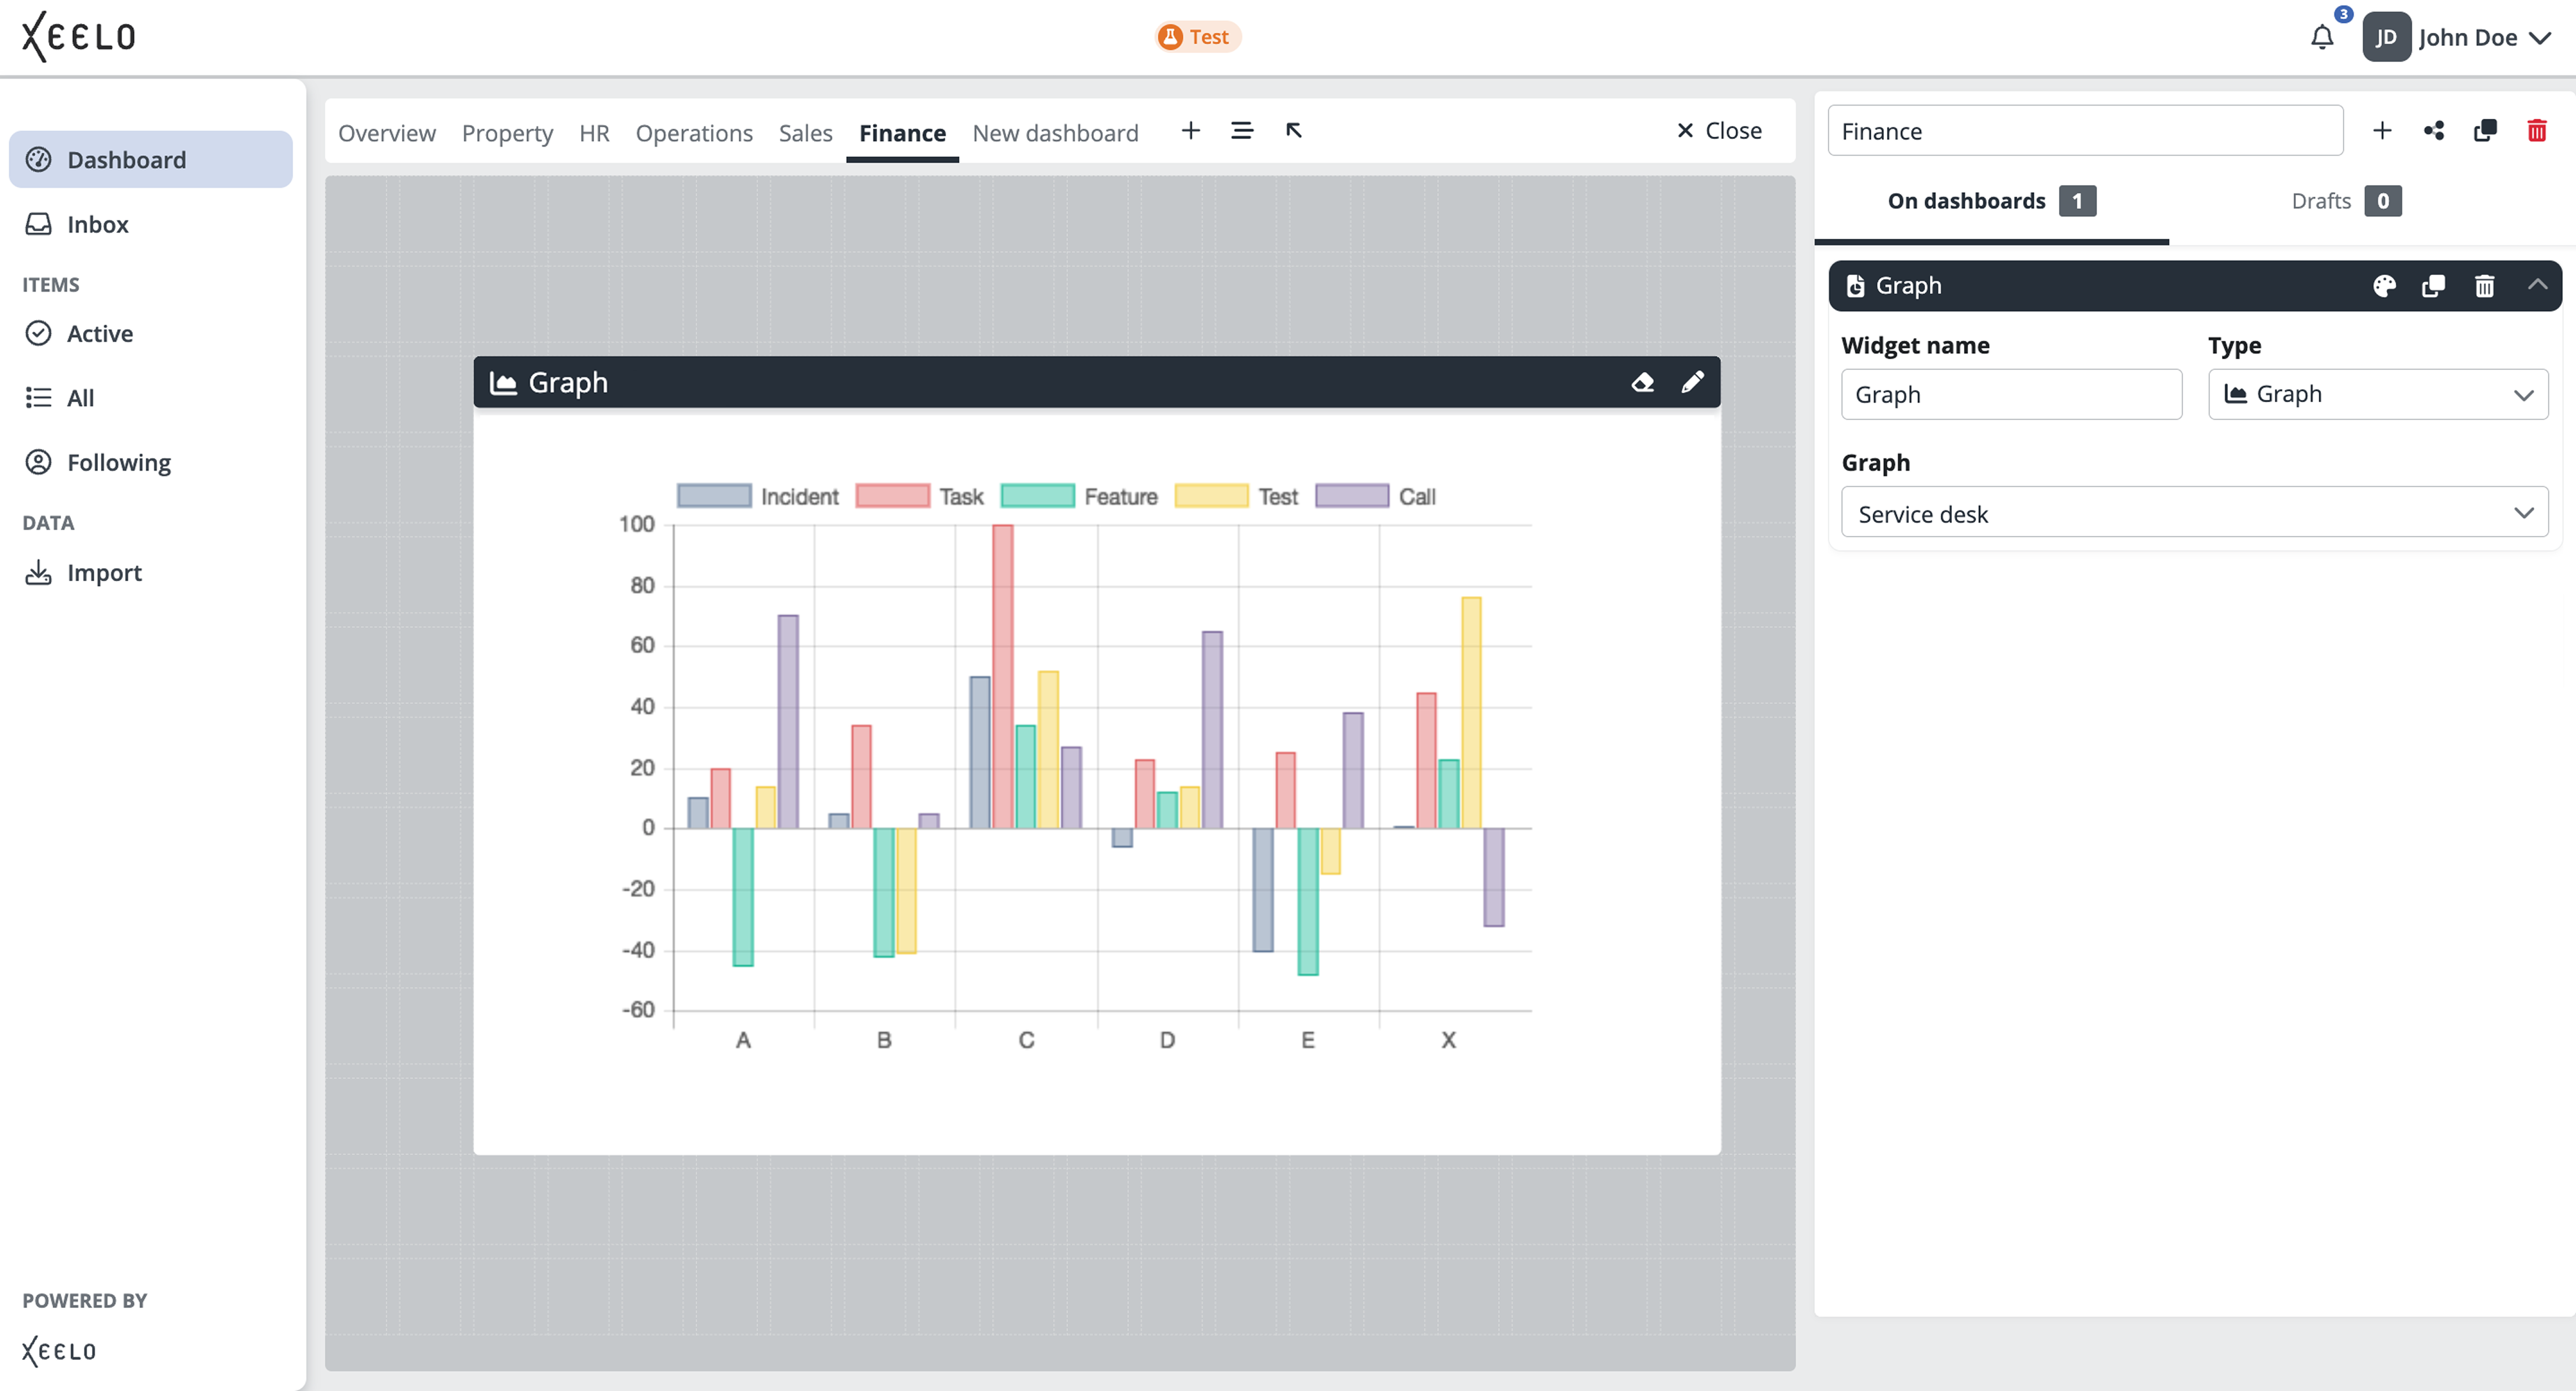This screenshot has height=1391, width=2576.
Task: Open the Type dropdown showing Graph
Action: tap(2378, 394)
